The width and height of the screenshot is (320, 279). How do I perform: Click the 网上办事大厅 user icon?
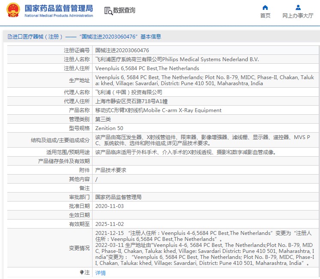(298, 8)
